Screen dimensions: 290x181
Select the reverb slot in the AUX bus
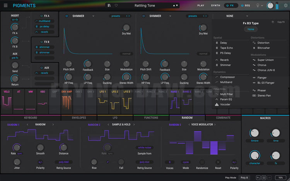(x=44, y=73)
